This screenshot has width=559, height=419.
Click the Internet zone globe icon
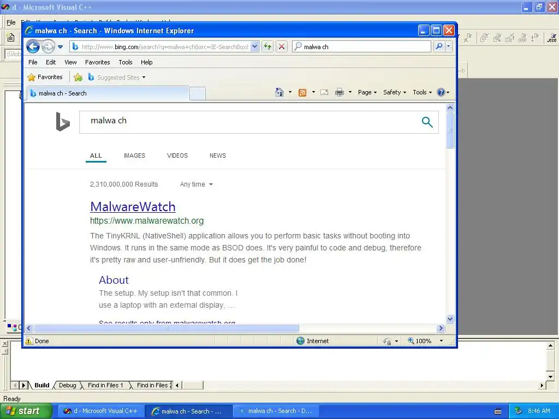(x=301, y=341)
